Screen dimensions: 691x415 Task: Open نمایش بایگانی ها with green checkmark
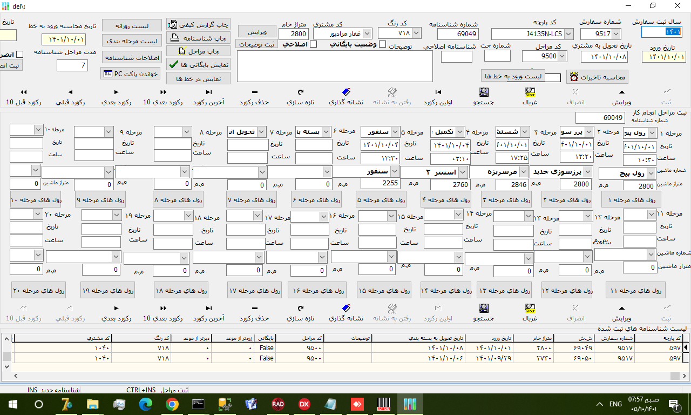click(x=198, y=64)
